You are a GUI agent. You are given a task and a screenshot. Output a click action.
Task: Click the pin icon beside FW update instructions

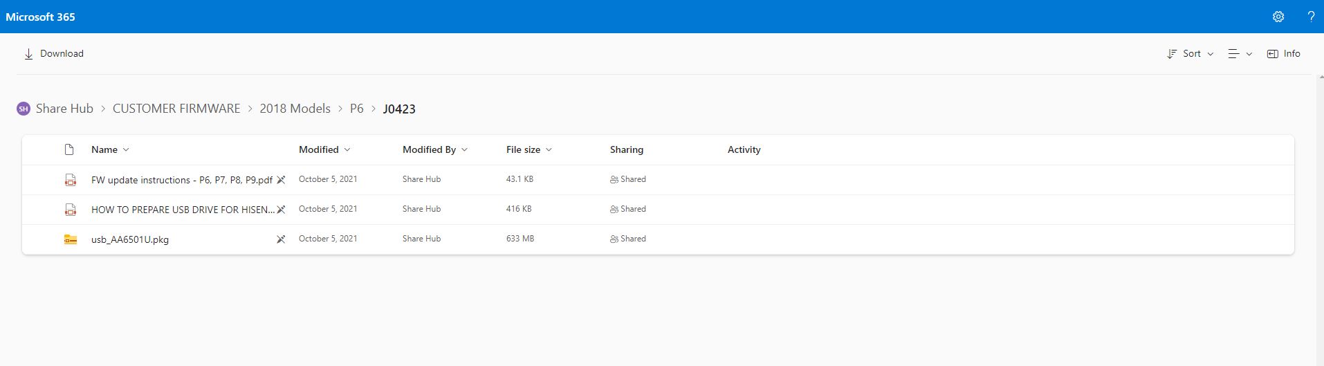coord(281,180)
